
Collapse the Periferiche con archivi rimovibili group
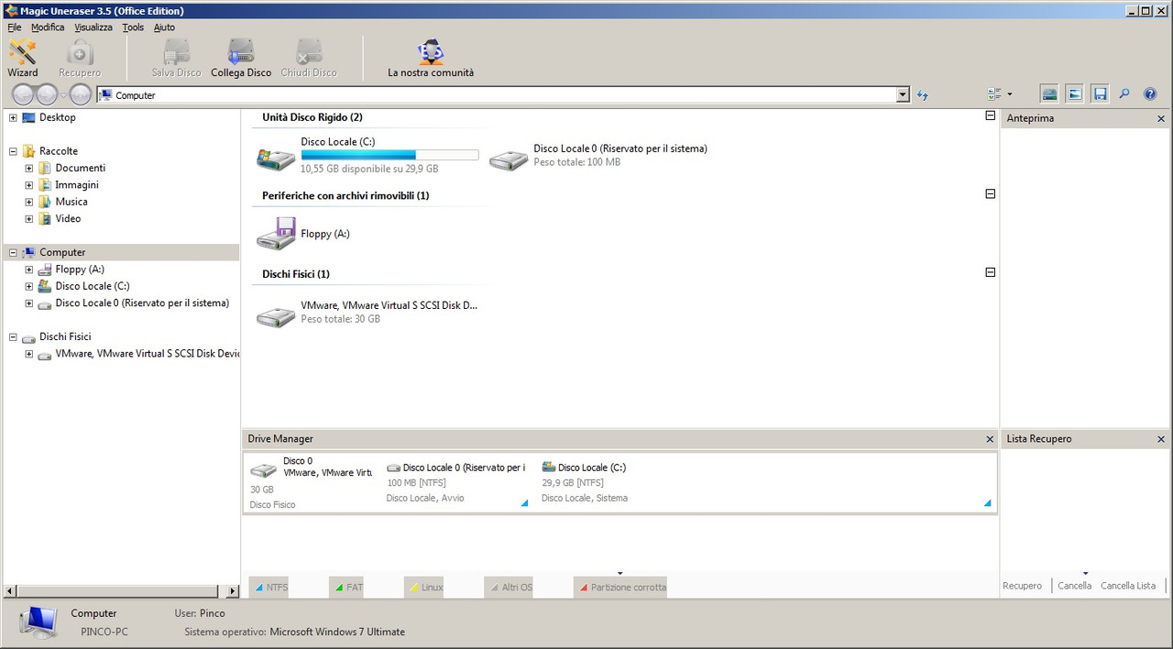pyautogui.click(x=990, y=193)
